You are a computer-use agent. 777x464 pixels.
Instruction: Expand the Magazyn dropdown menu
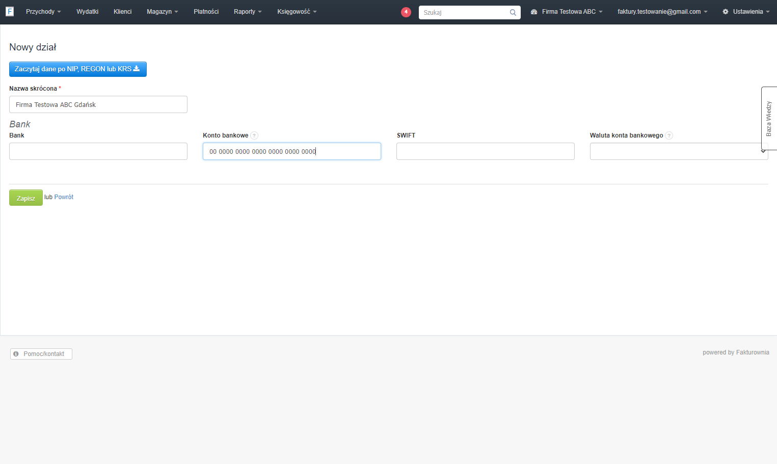point(163,12)
